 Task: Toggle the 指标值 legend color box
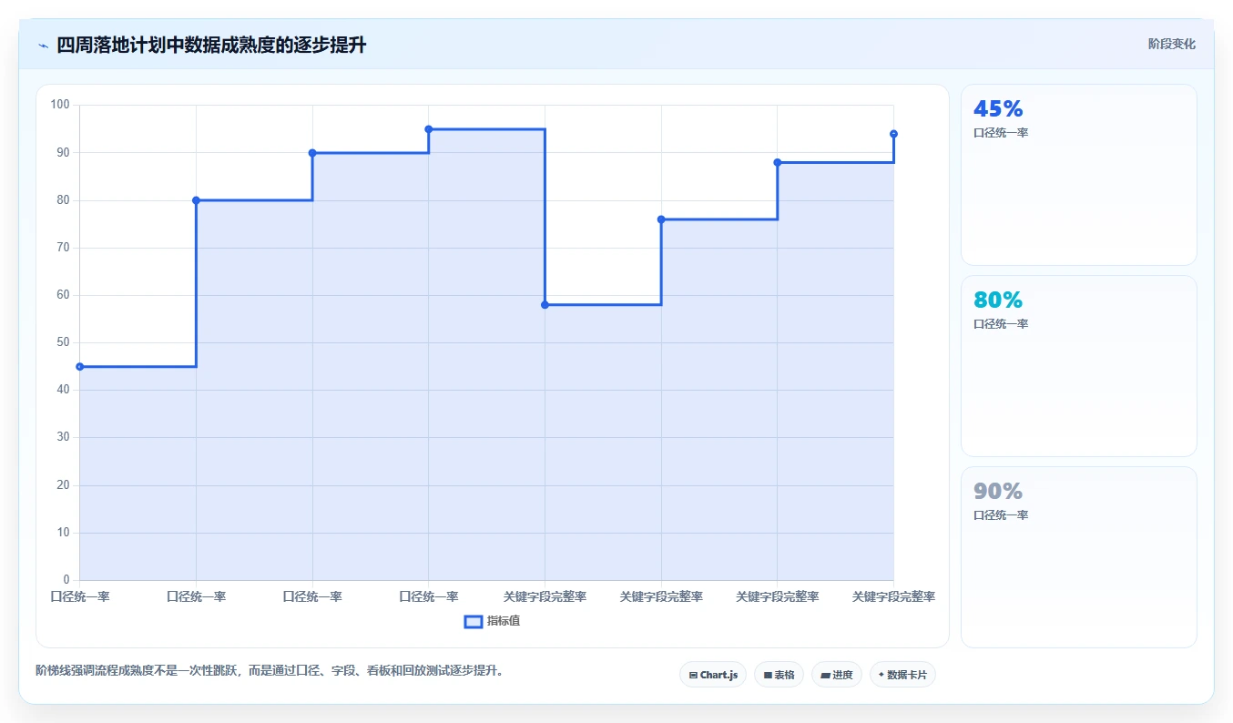click(x=474, y=621)
